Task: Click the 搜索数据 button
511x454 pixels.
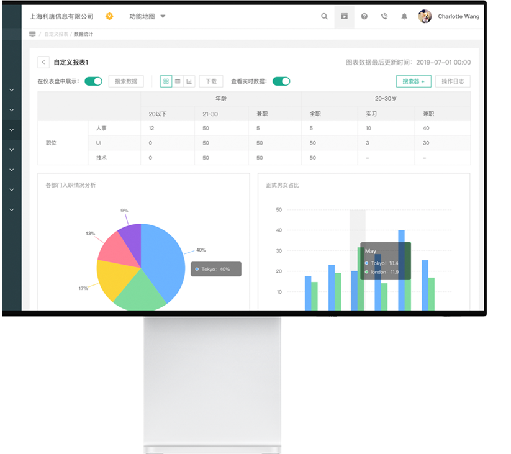Action: (x=126, y=81)
